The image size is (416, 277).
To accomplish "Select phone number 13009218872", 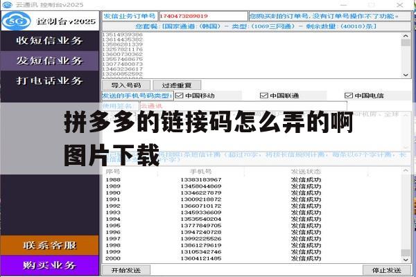I will (x=201, y=199).
